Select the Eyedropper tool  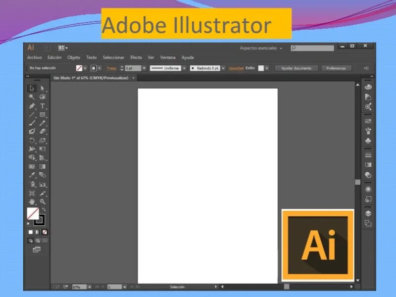(x=32, y=175)
